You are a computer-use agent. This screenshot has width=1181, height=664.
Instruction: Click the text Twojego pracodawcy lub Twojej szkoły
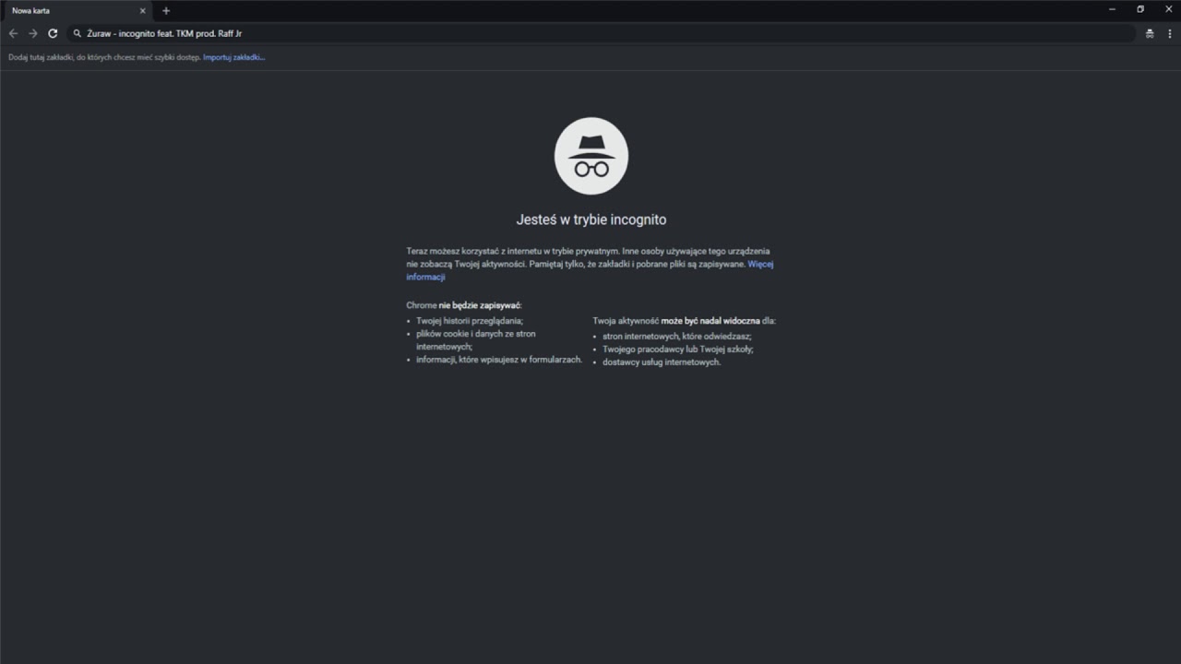click(x=678, y=350)
